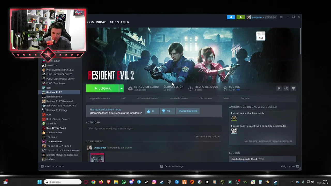
Task: Toggle the favorite heart icon
Action: tap(293, 88)
